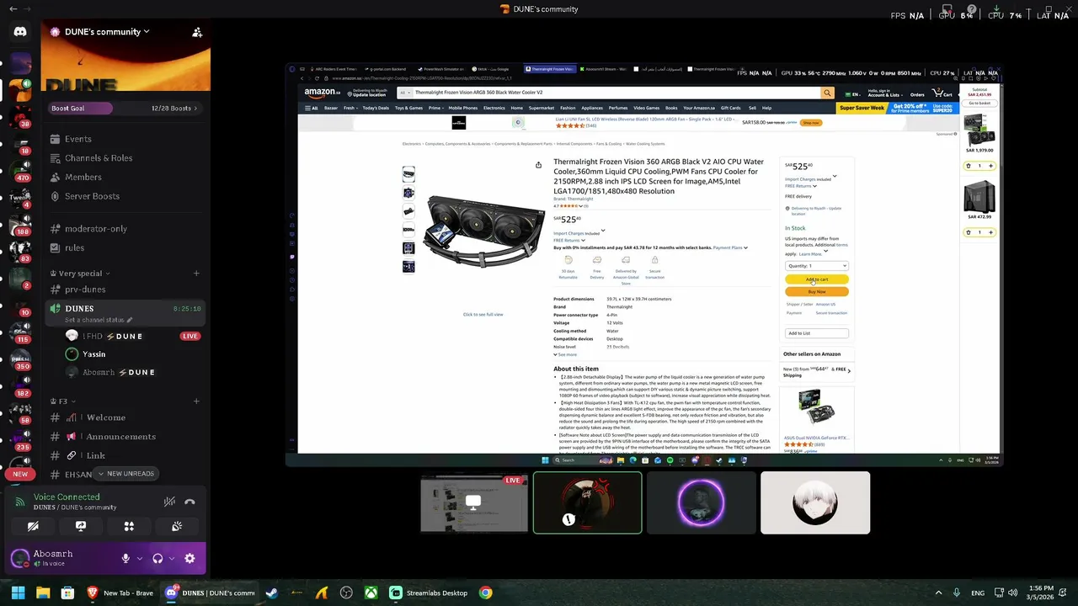The height and width of the screenshot is (606, 1078).
Task: Select the white-haired avatar participant tile
Action: tap(815, 502)
